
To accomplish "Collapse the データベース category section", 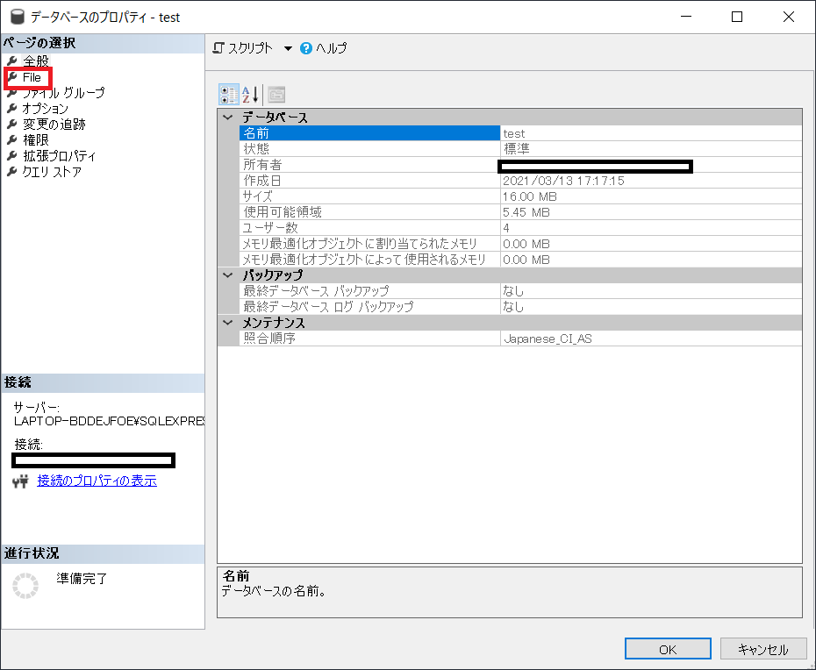I will [228, 118].
